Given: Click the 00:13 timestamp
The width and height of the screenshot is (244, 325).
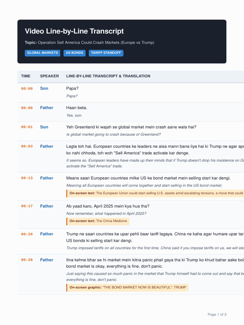Looking at the screenshot, I should click(27, 178).
